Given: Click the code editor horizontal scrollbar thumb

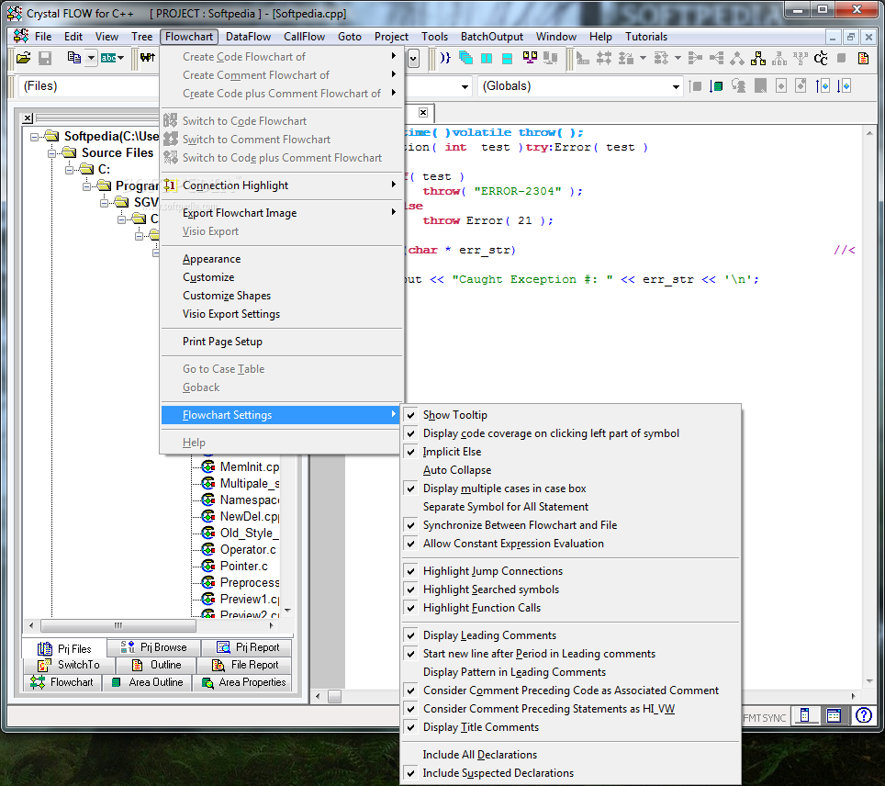Looking at the screenshot, I should coord(335,697).
